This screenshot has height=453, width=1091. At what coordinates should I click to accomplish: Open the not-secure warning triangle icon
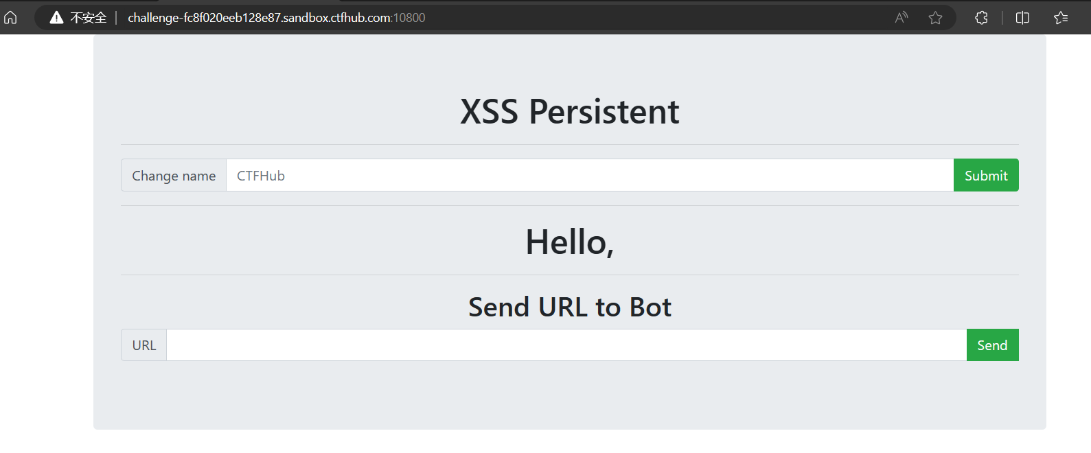coord(56,18)
